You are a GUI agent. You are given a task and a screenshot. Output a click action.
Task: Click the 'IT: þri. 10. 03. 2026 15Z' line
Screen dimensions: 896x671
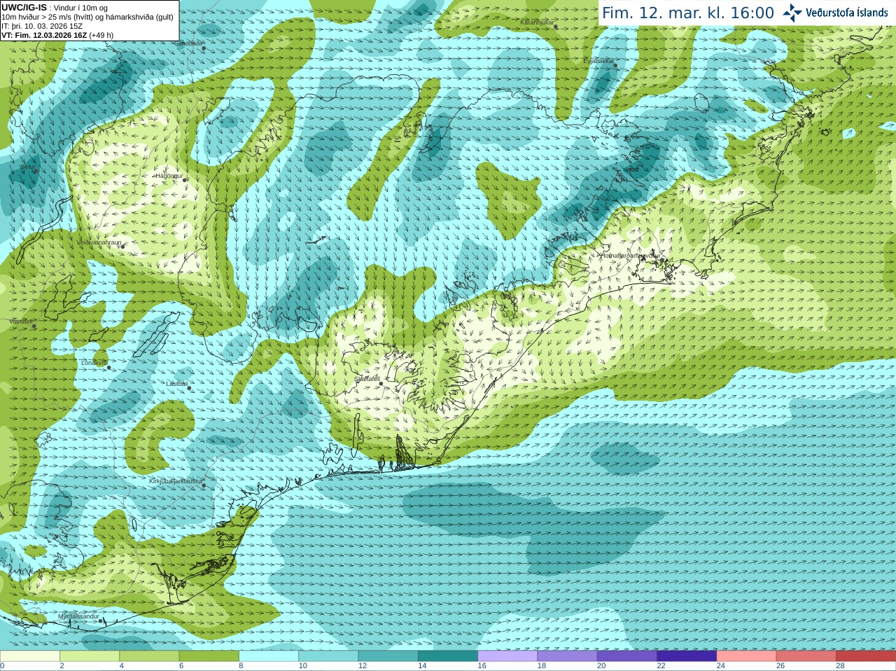42,26
